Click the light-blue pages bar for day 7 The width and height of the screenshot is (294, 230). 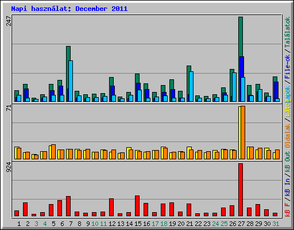point(71,81)
